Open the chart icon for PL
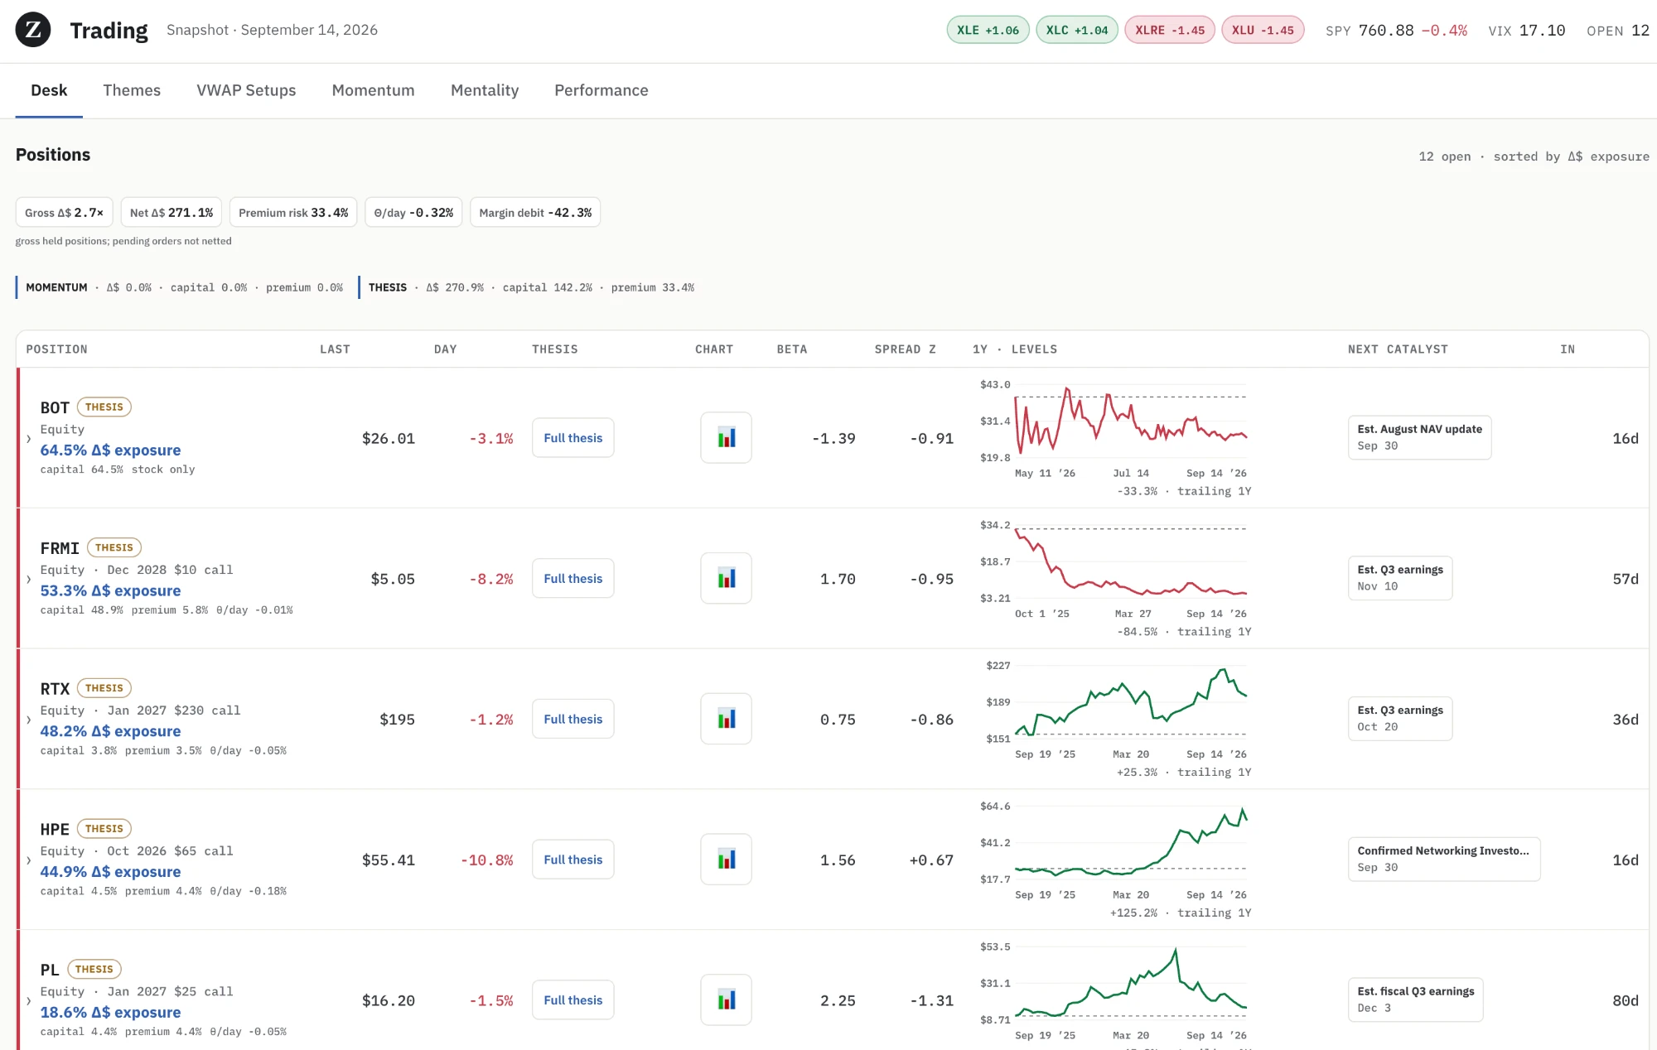 [x=726, y=999]
